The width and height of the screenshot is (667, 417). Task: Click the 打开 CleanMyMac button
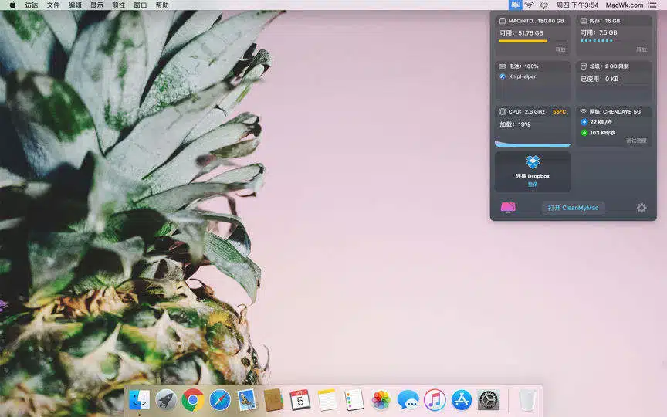pyautogui.click(x=573, y=208)
